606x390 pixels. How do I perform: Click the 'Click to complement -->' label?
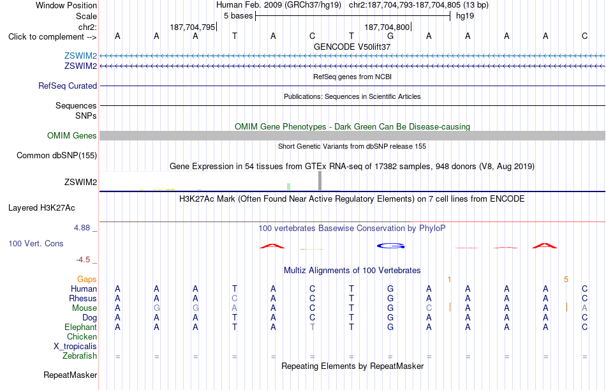52,37
